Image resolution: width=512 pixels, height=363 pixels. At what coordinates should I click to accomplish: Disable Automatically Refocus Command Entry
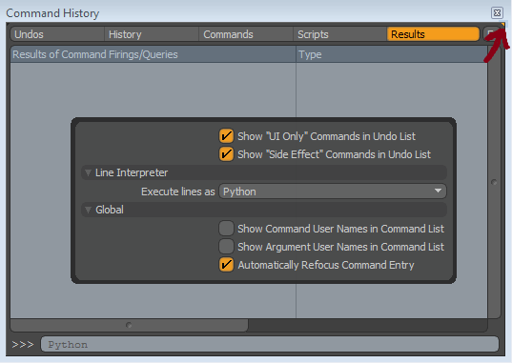coord(226,265)
